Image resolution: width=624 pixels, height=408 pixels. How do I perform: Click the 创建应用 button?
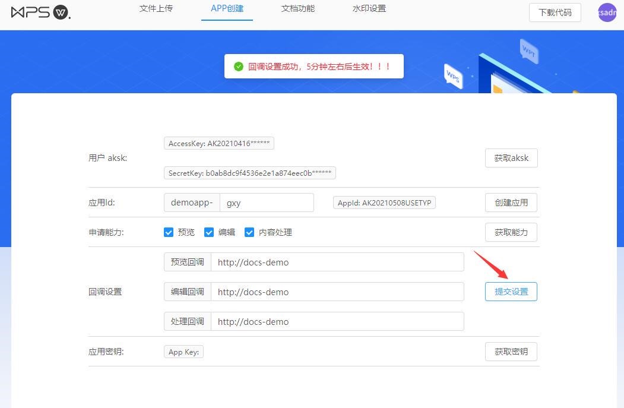pyautogui.click(x=511, y=203)
